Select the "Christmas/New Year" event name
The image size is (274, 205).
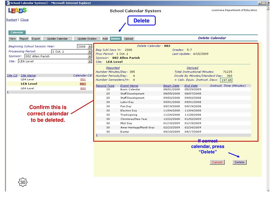point(134,119)
